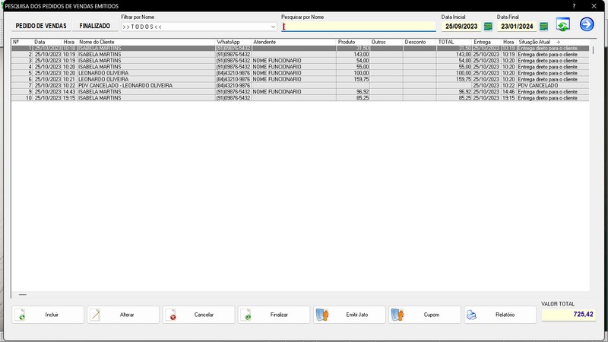Click the Entrega column header
The image size is (608, 342).
click(x=486, y=42)
